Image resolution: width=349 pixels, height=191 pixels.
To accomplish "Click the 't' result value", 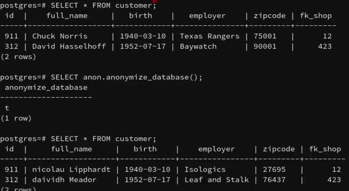I will click(x=7, y=108).
